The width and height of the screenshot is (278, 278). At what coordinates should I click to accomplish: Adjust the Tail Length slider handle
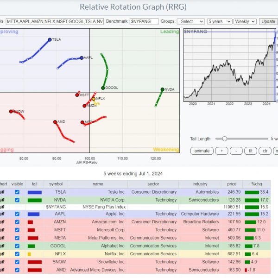click(x=224, y=139)
